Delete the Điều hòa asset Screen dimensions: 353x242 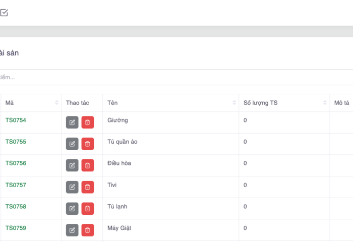click(88, 165)
